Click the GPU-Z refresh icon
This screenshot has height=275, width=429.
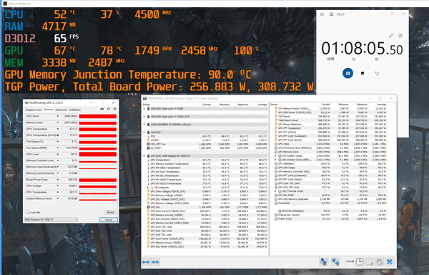point(109,109)
